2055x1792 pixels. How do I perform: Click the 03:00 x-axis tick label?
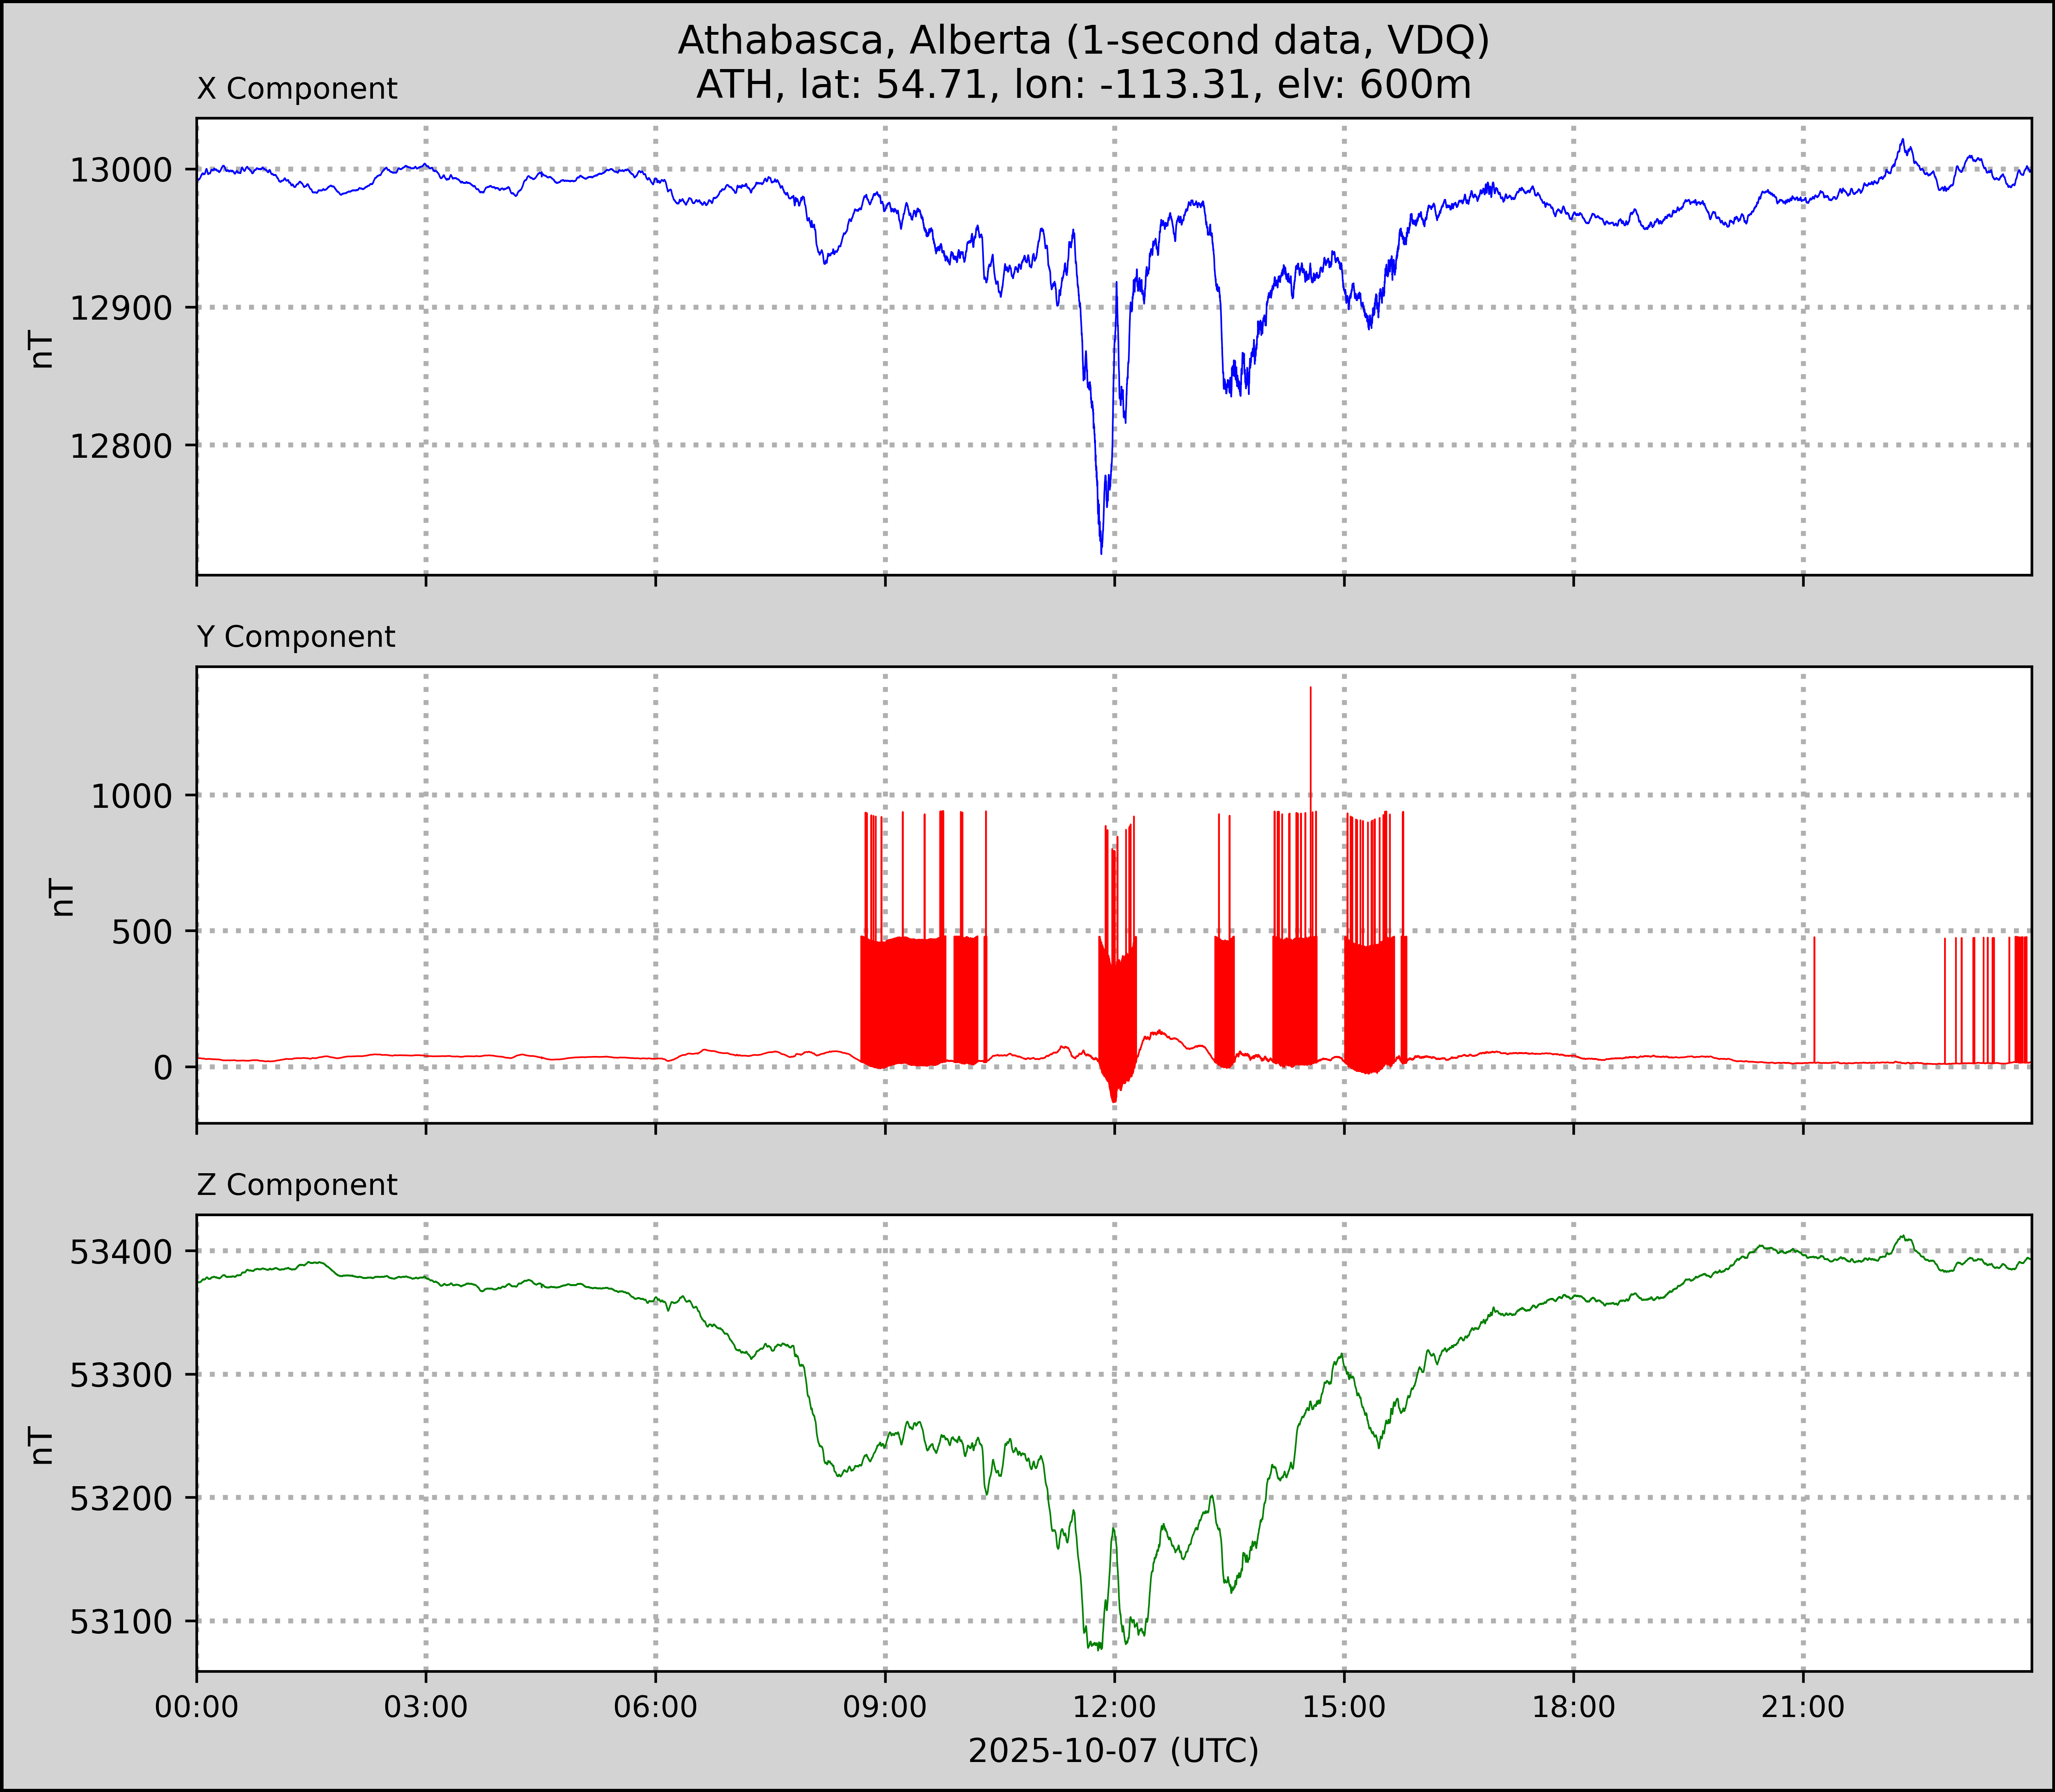[x=426, y=1707]
